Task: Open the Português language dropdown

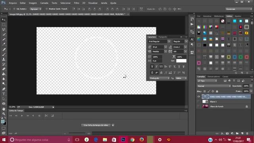Action: pyautogui.click(x=159, y=78)
